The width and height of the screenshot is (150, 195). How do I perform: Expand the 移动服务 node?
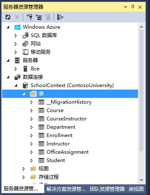[x=16, y=52]
